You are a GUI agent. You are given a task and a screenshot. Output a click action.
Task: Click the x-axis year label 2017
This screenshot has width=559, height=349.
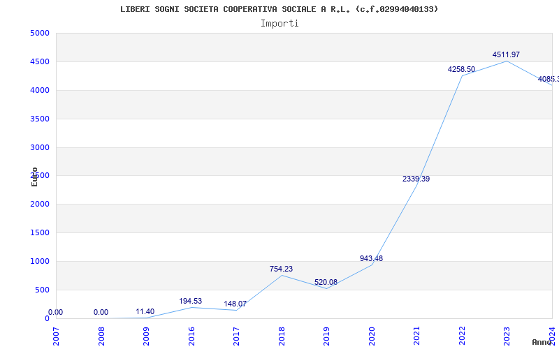tap(236, 336)
